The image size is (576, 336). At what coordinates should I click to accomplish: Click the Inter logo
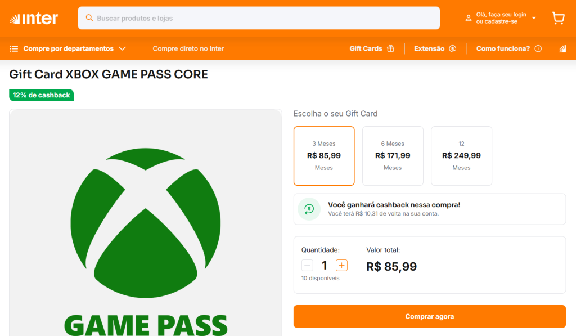(x=34, y=19)
